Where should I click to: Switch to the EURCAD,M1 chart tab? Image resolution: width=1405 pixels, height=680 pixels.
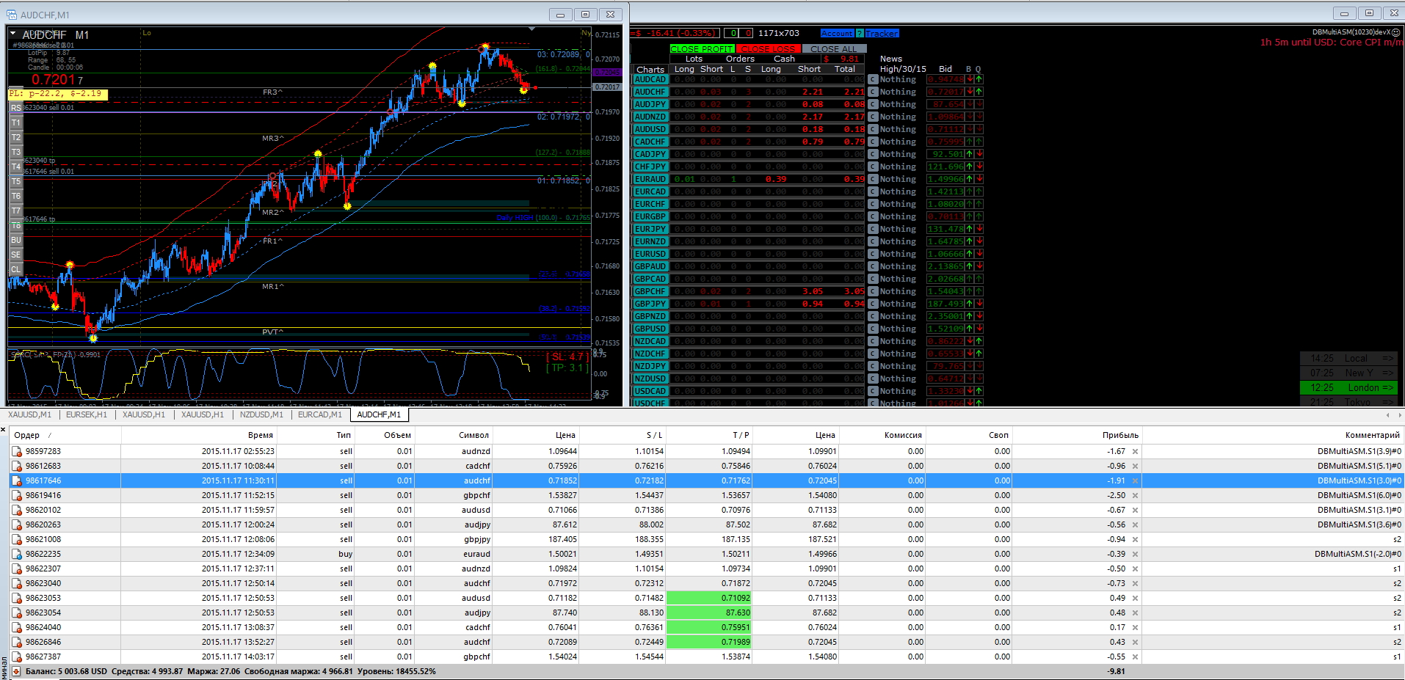pyautogui.click(x=320, y=414)
